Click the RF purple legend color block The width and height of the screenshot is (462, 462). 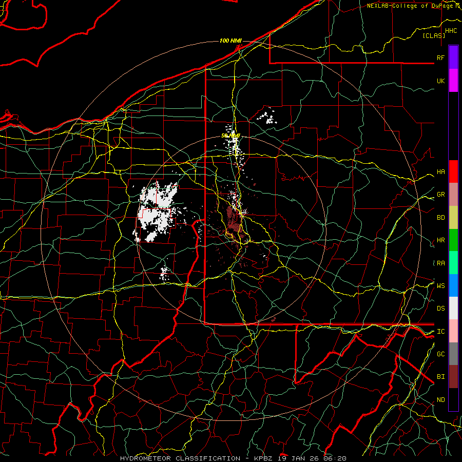[x=453, y=57]
